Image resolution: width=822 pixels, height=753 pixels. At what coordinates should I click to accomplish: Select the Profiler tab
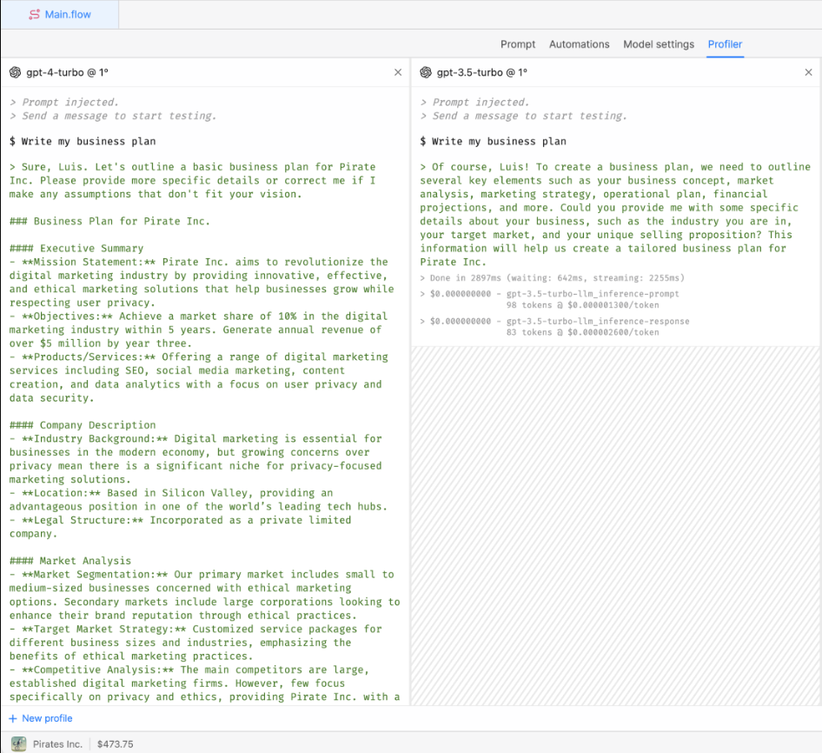[725, 44]
